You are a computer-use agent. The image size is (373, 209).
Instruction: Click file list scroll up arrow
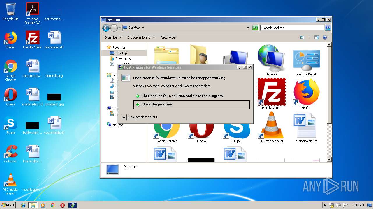(329, 45)
